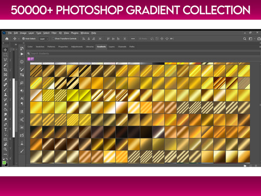Select the Magic Wand tool
261x196 pixels.
(x=5, y=65)
